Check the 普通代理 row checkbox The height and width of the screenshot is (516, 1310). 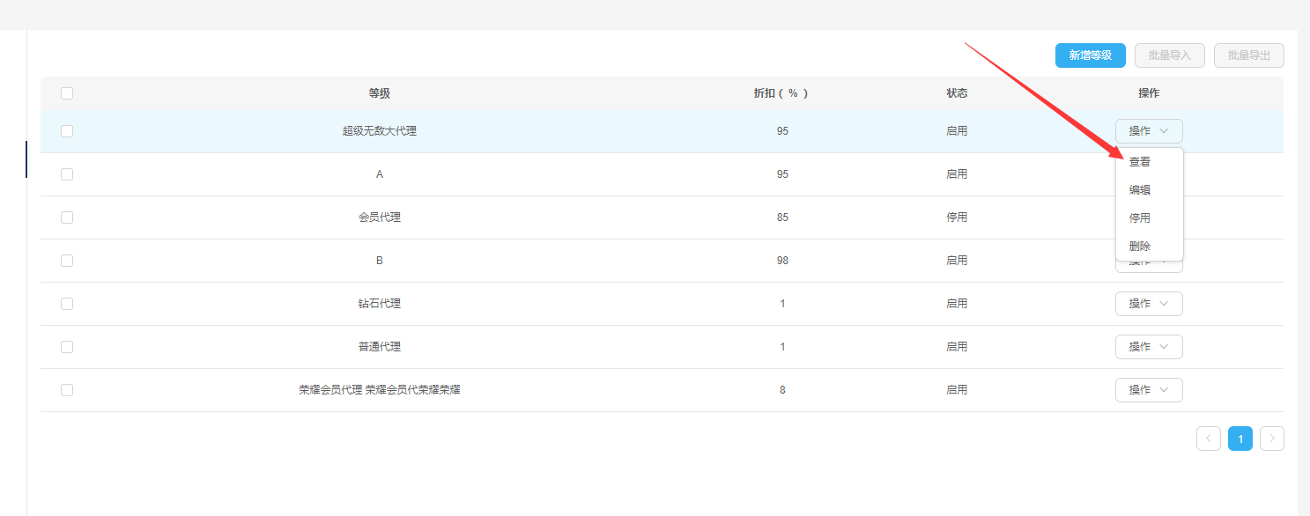[67, 347]
